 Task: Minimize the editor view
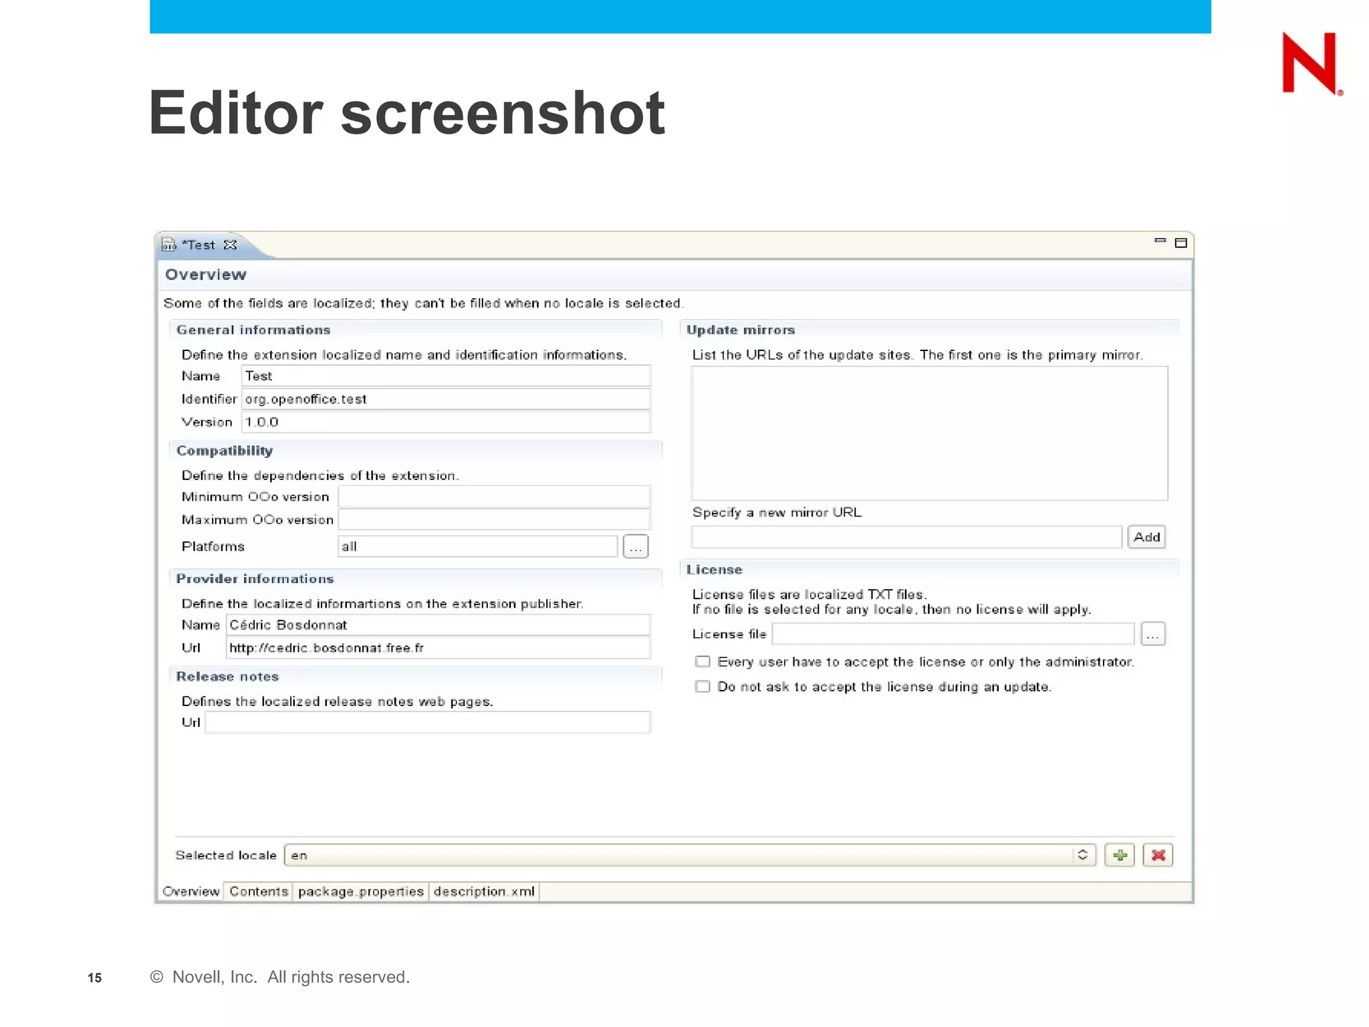pos(1160,241)
